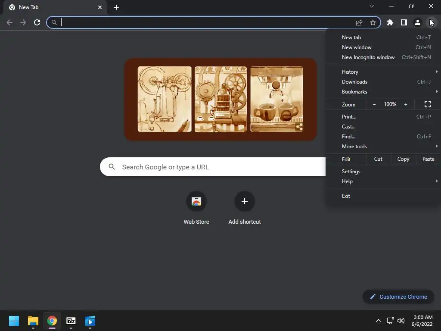Select Print... menu item
441x331 pixels.
click(383, 117)
